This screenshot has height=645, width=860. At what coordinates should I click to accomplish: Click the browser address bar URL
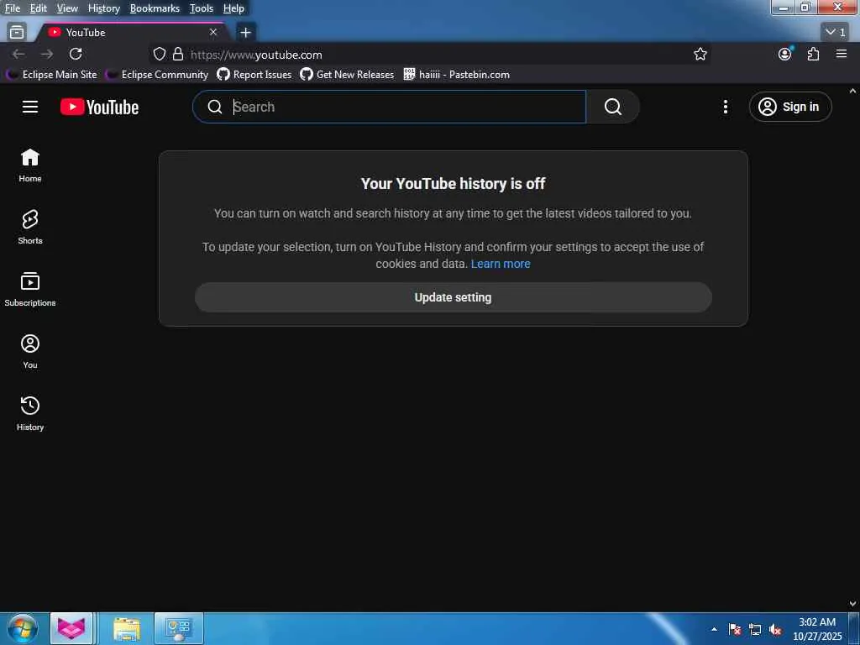click(256, 55)
